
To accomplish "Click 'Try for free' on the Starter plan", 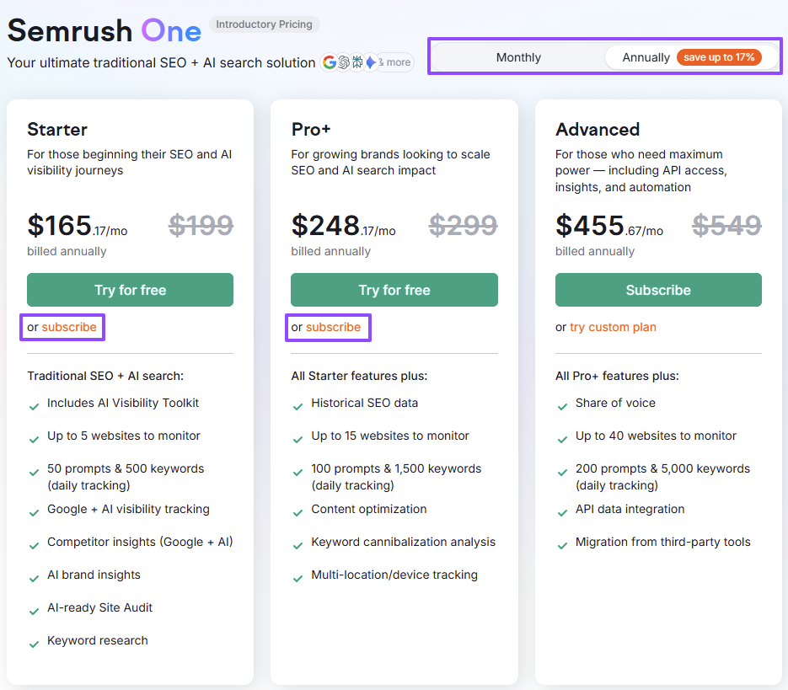I will pyautogui.click(x=130, y=289).
